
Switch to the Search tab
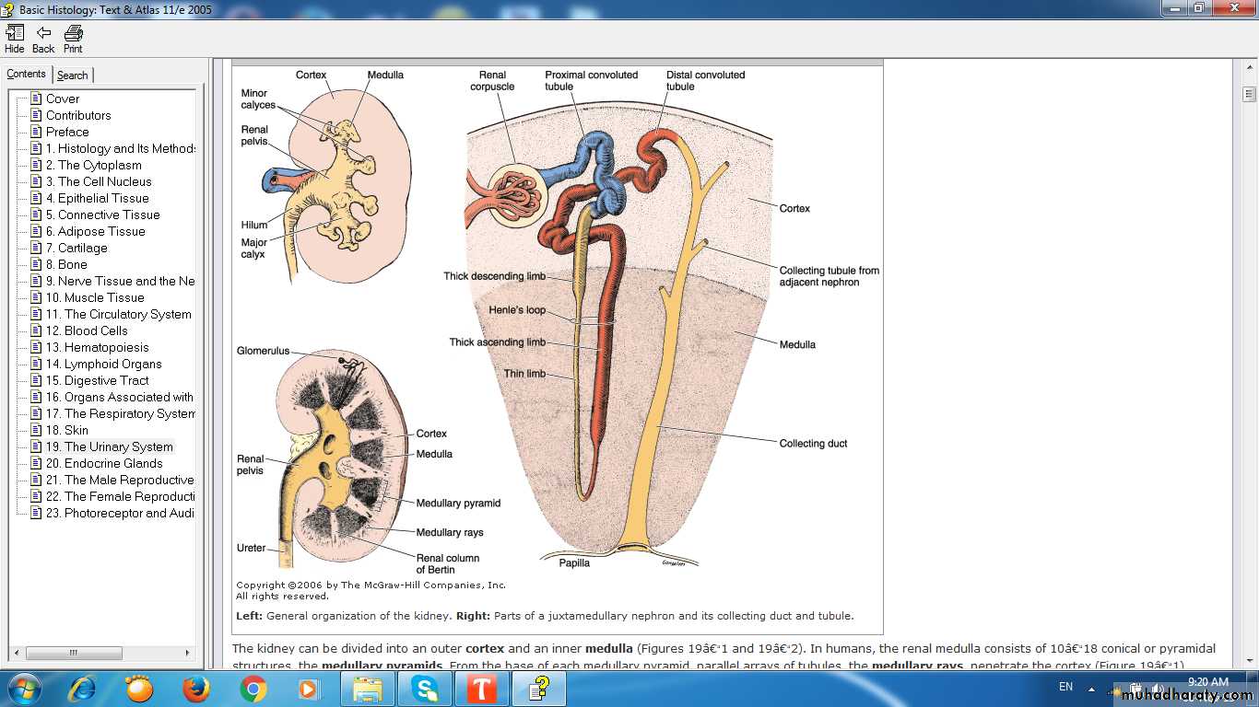72,75
